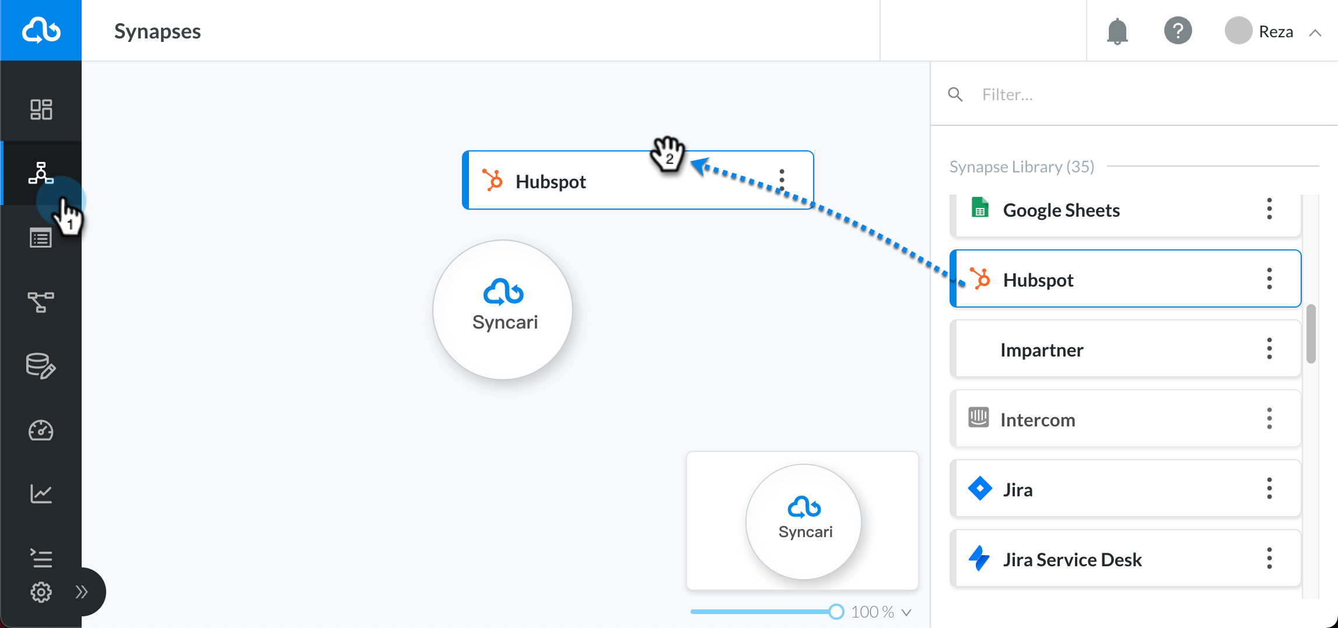
Task: Open the list view icon in sidebar
Action: click(x=41, y=238)
